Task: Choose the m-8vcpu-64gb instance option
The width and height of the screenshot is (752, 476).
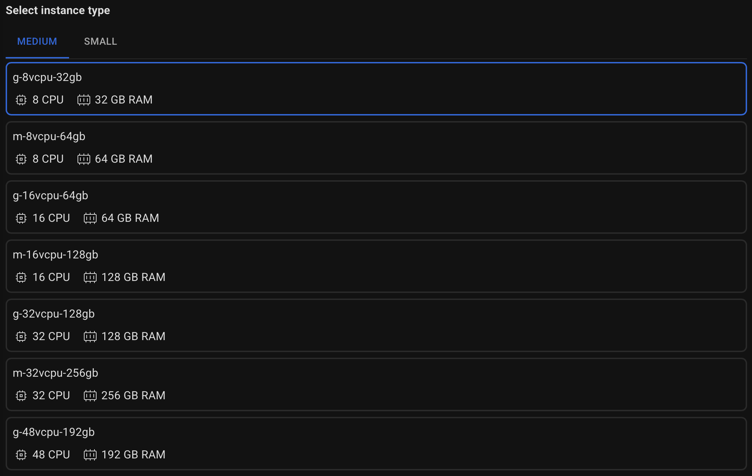Action: point(376,148)
